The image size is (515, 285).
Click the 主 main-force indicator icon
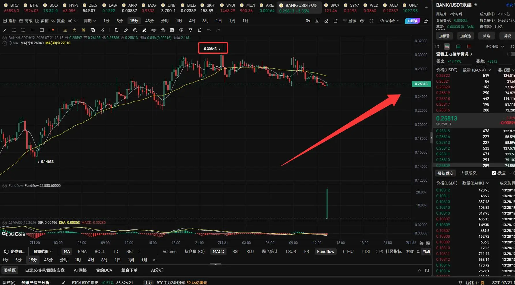click(65, 30)
